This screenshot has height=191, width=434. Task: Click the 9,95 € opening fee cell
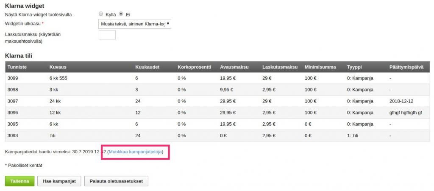227,89
